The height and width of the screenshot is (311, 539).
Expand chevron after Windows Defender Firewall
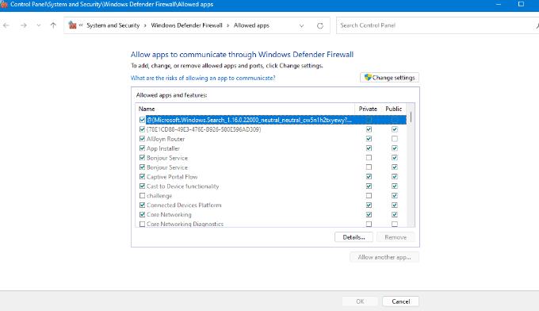(x=227, y=26)
